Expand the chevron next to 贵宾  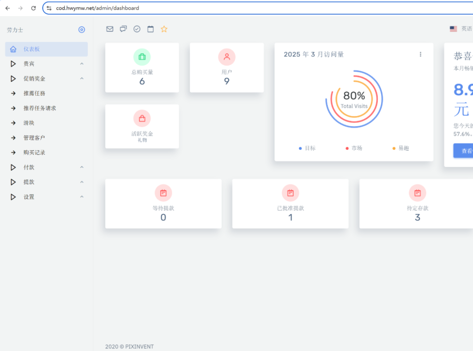(x=82, y=64)
